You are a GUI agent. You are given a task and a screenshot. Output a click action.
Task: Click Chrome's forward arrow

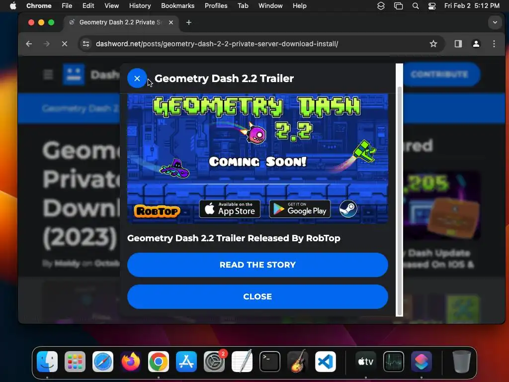pos(47,44)
